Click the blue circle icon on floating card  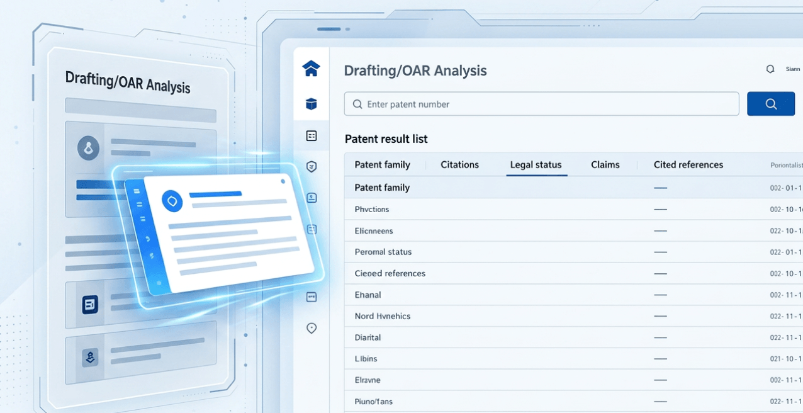tap(172, 201)
